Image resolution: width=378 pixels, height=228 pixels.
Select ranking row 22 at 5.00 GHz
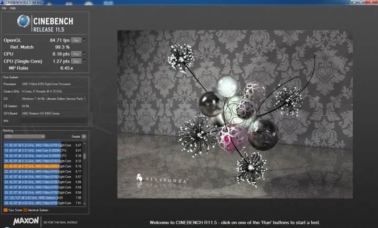click(x=43, y=172)
